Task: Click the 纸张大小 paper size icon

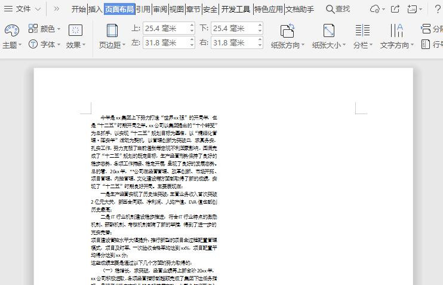Action: coord(329,30)
